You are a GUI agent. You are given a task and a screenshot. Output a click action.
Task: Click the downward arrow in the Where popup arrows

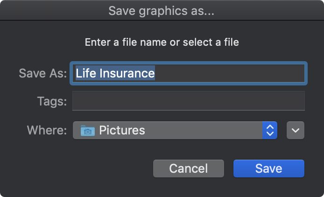[270, 134]
